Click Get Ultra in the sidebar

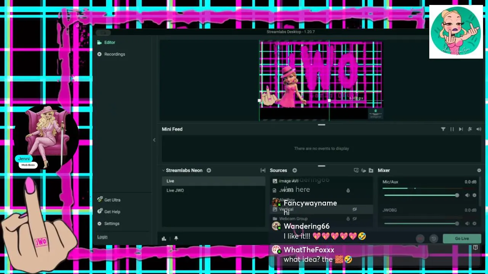(x=109, y=200)
